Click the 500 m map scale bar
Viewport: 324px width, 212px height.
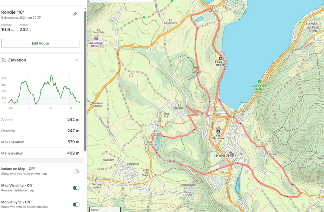pos(94,210)
